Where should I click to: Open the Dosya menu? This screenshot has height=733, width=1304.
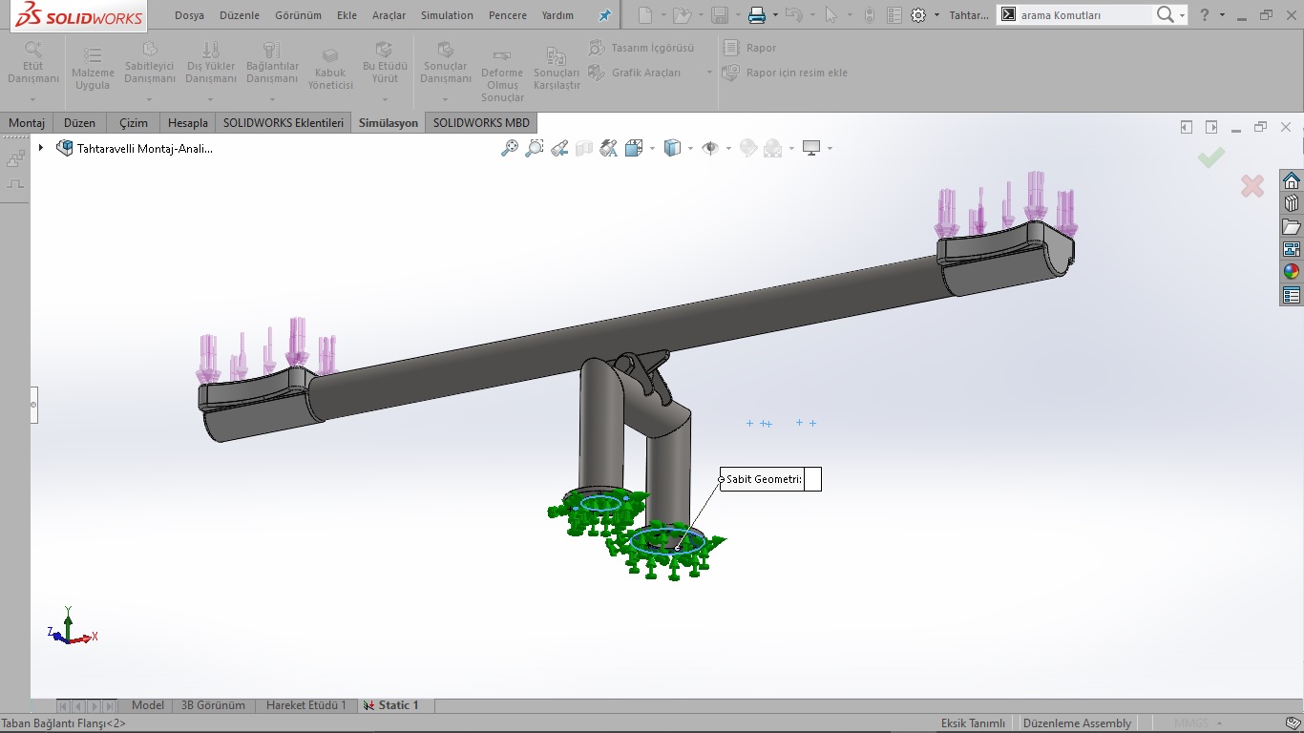(189, 15)
